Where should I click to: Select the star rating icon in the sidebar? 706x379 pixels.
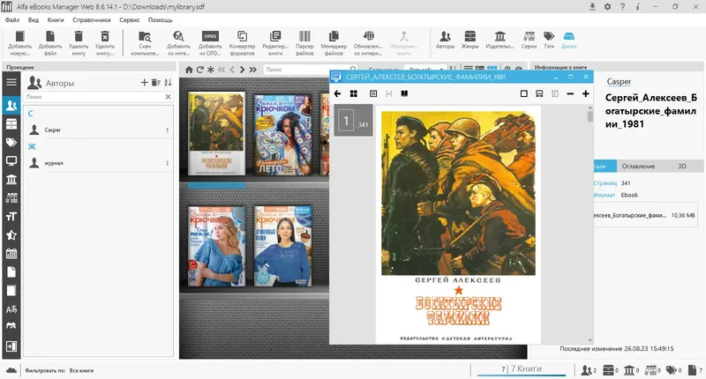(x=11, y=234)
